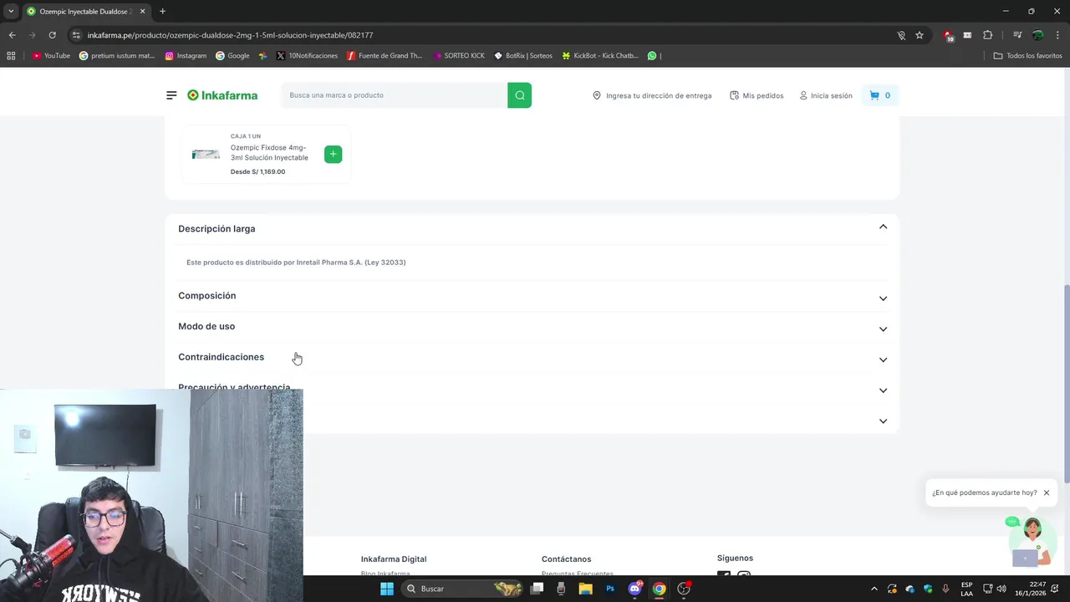This screenshot has height=602, width=1070.
Task: Click Este producto es distribuido text
Action: click(296, 263)
